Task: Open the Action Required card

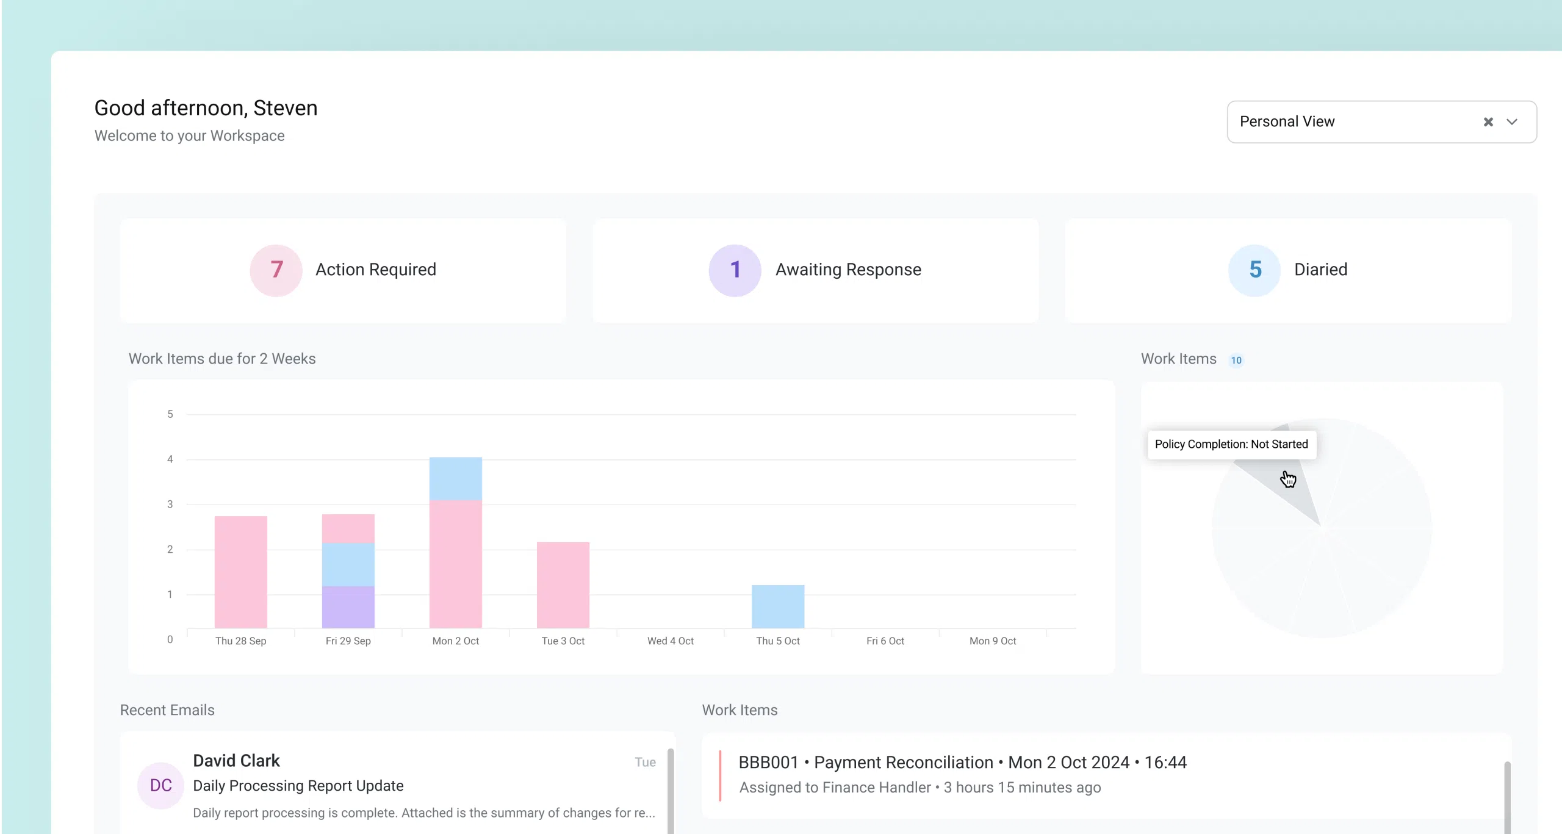Action: click(x=375, y=270)
